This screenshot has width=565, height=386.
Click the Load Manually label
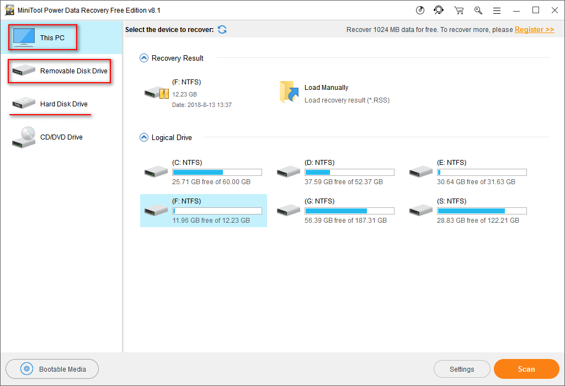(327, 88)
